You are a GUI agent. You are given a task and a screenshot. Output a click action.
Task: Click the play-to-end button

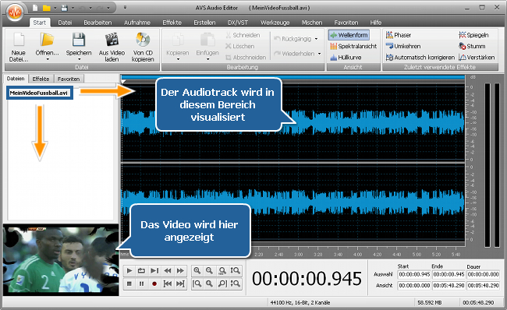[x=154, y=270]
